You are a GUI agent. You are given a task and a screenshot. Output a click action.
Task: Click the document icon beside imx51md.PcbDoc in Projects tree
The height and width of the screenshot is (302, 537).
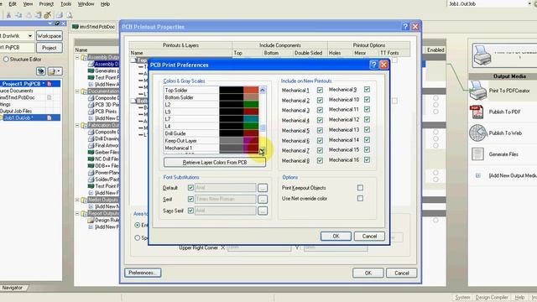pyautogui.click(x=49, y=97)
